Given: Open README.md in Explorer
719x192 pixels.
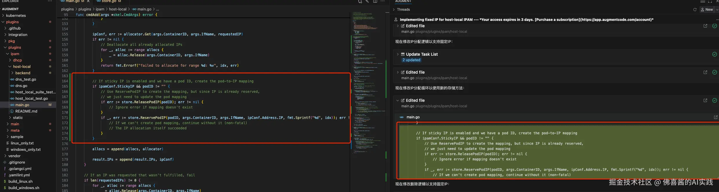Looking at the screenshot, I should (x=28, y=111).
